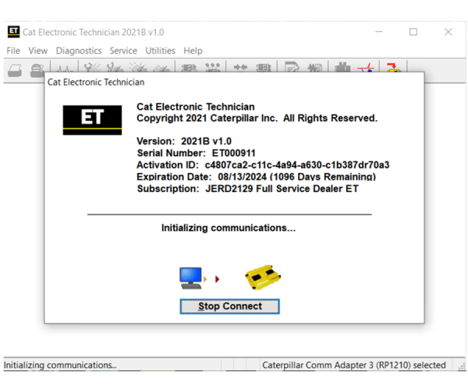Open the histogram bar-chart toolbar icon
Viewport: 468px width, 390px height.
(x=342, y=67)
